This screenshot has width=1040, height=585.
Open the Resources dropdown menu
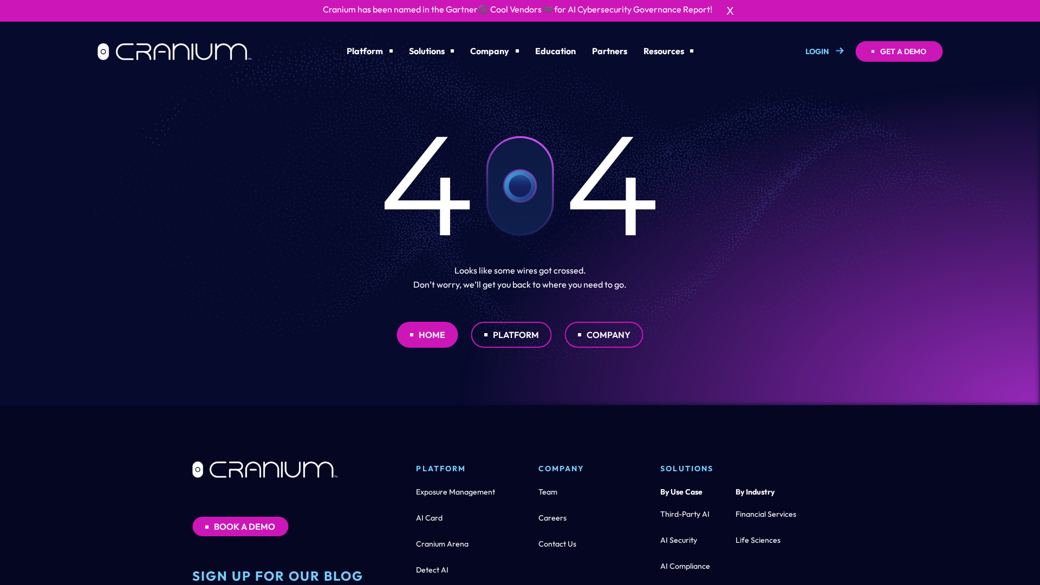tap(668, 51)
